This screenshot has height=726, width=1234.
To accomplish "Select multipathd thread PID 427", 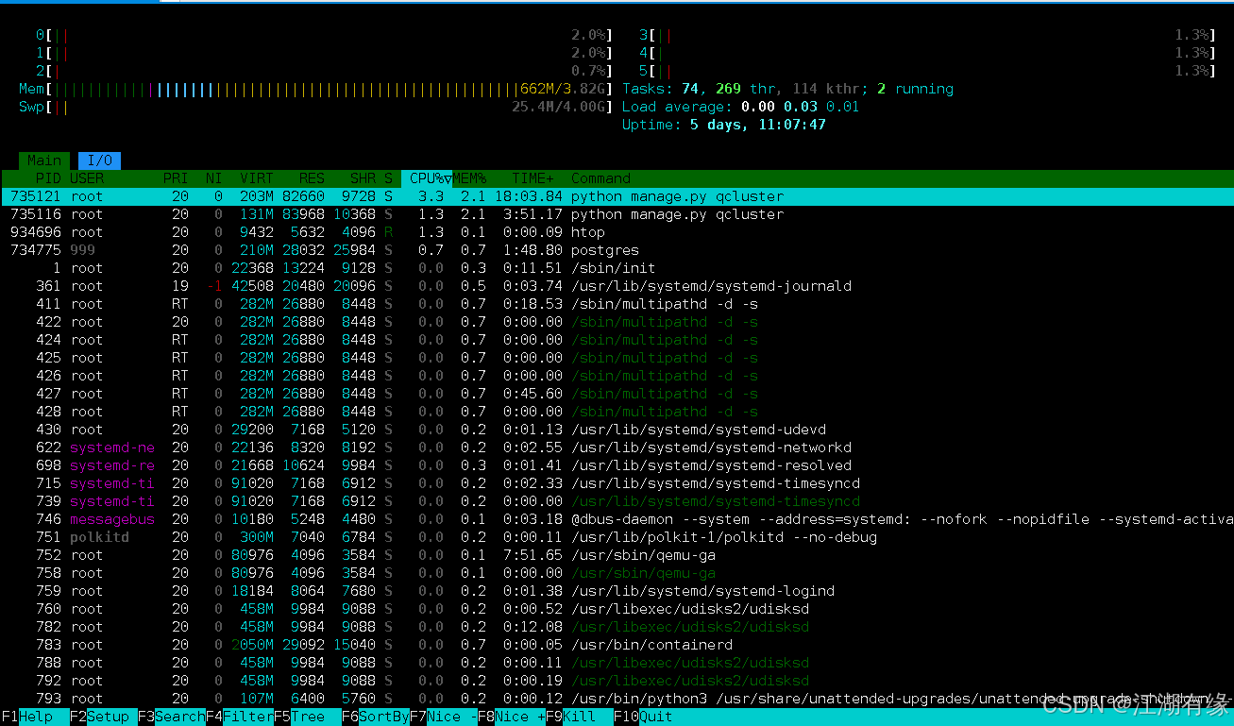I will coord(617,394).
